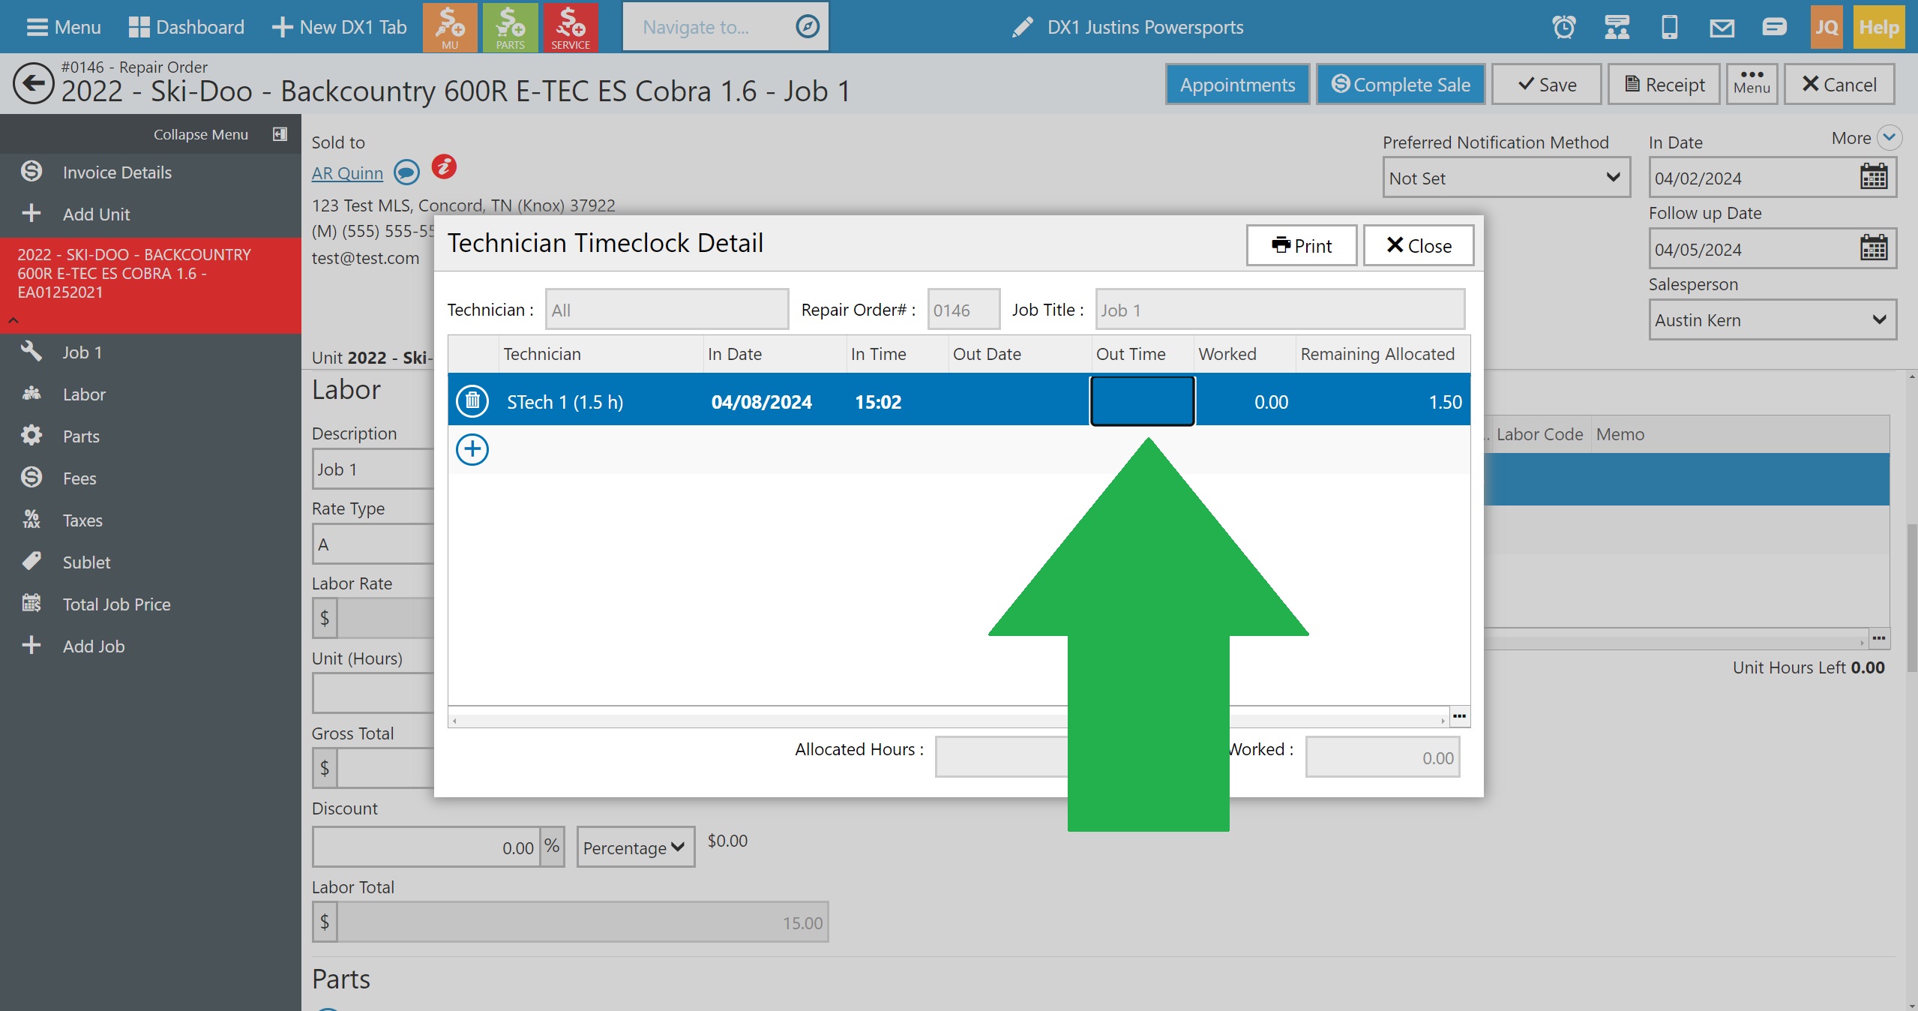Open customer chat bubble next to AR Quinn
The height and width of the screenshot is (1011, 1918).
(x=406, y=172)
